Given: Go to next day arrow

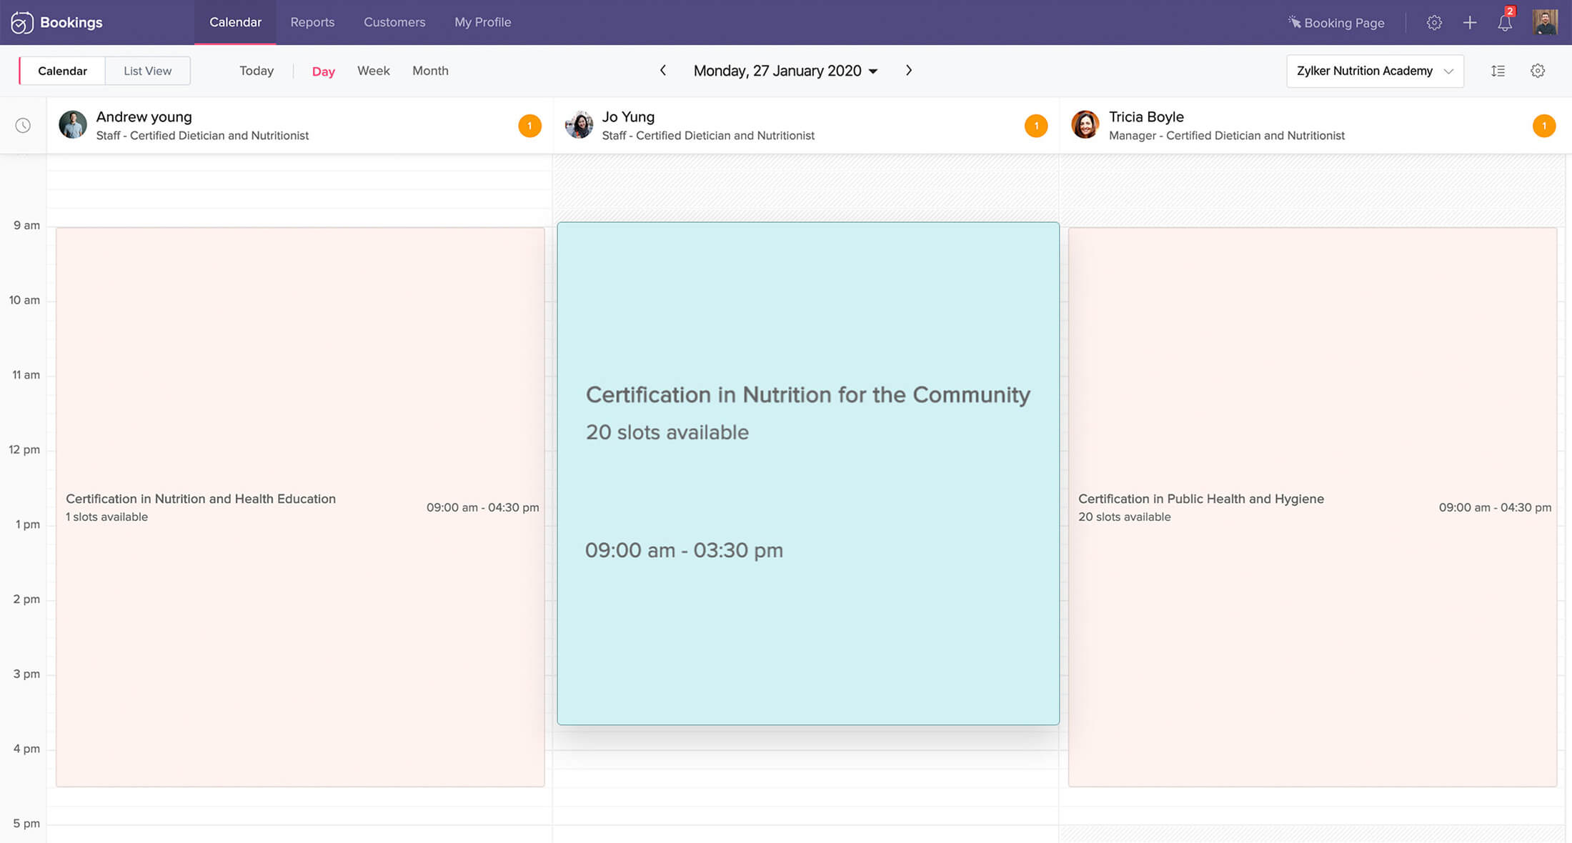Looking at the screenshot, I should pos(909,70).
